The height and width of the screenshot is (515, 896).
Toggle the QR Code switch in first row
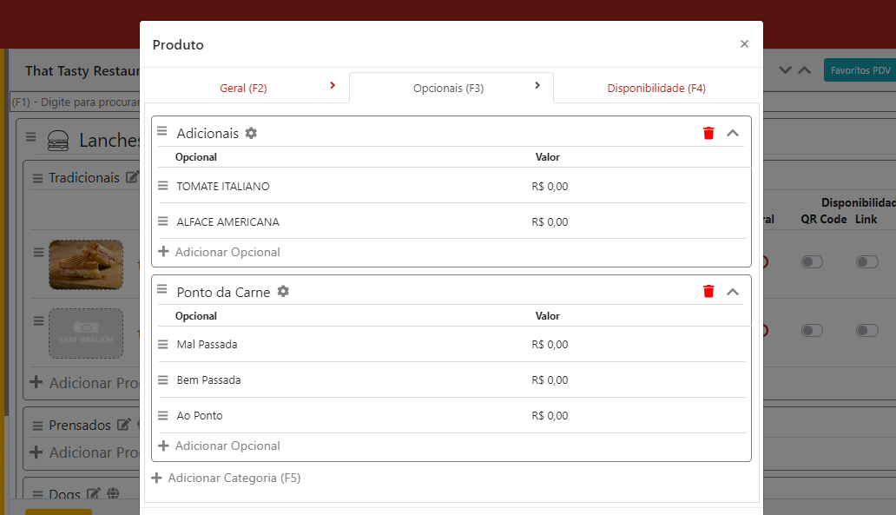(811, 262)
